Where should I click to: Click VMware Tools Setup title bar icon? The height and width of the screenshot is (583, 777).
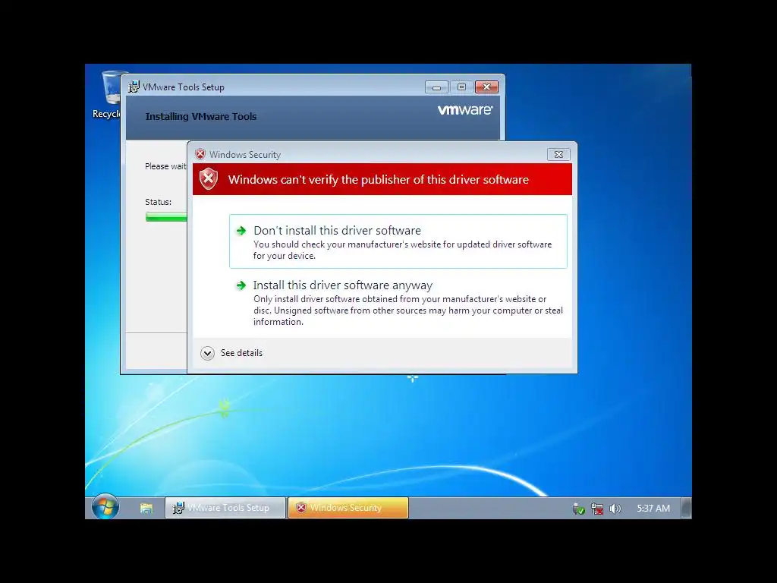coord(134,87)
